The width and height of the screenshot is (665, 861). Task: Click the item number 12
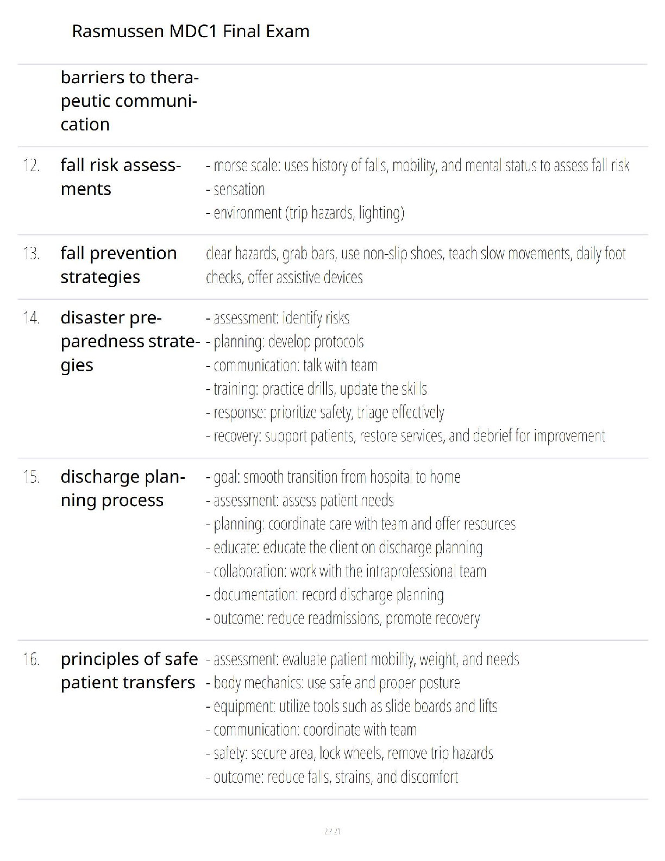coord(32,166)
